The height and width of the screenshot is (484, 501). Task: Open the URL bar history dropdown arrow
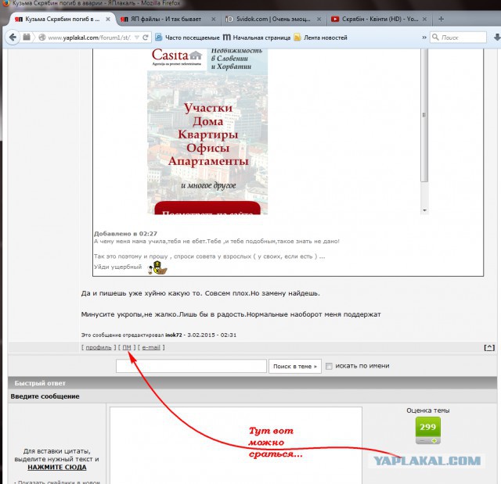pyautogui.click(x=137, y=37)
